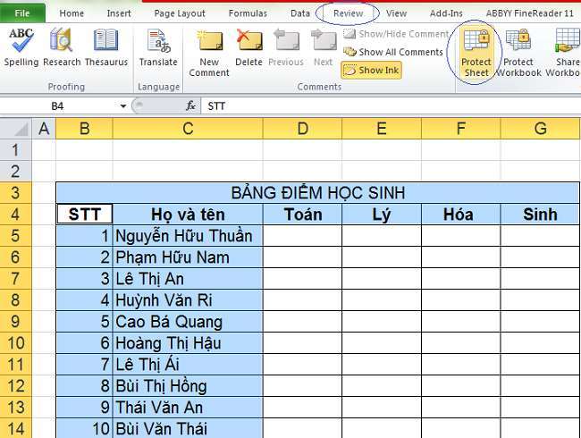
Task: Open the Research pane icon
Action: 62,47
